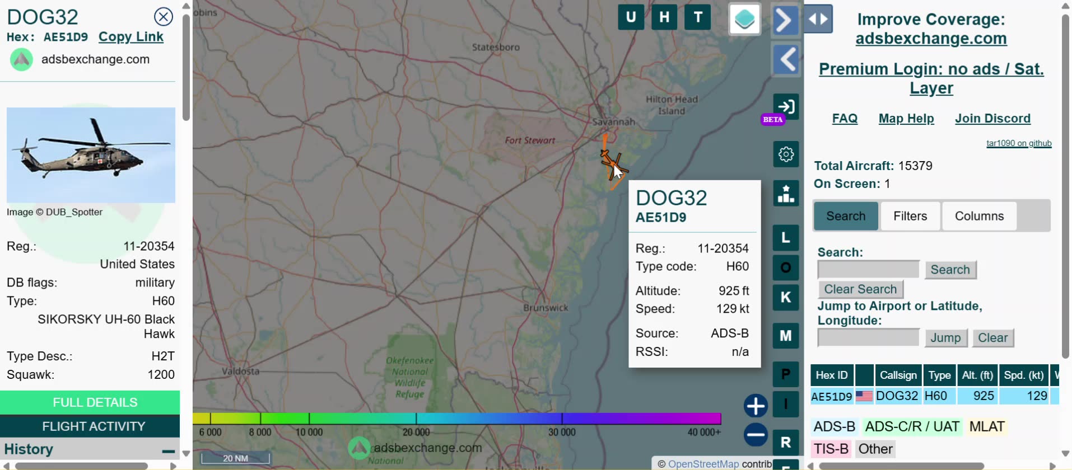This screenshot has height=470, width=1072.
Task: Toggle sidebar width with double-arrow button
Action: click(818, 19)
